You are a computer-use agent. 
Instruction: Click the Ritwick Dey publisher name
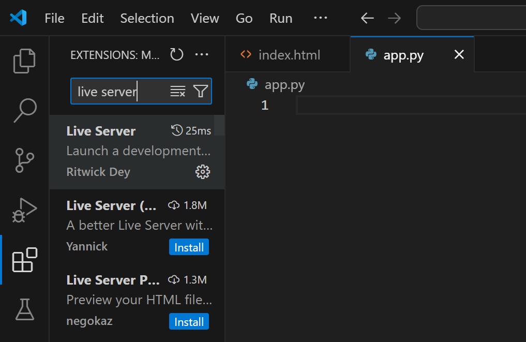coord(98,172)
